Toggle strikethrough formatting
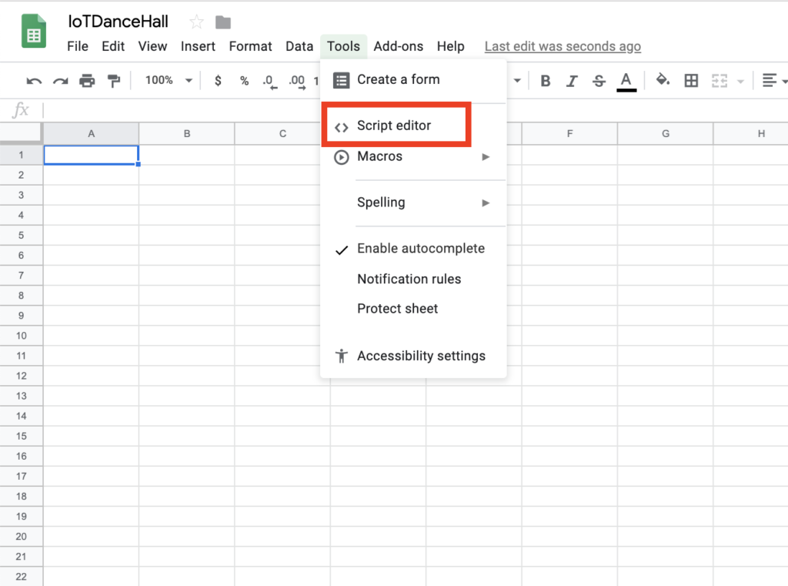 click(x=599, y=80)
